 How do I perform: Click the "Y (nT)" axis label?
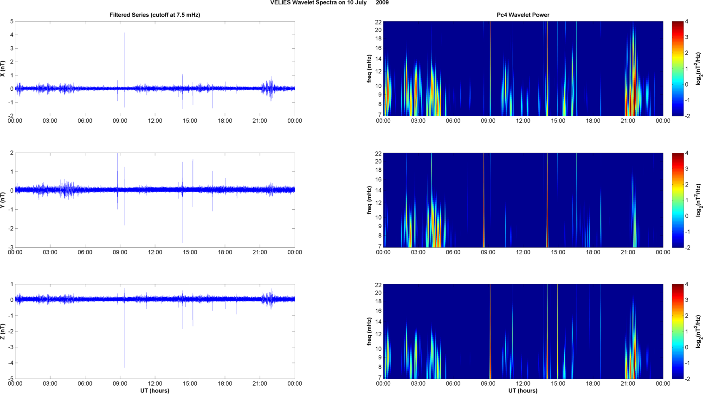pos(3,200)
